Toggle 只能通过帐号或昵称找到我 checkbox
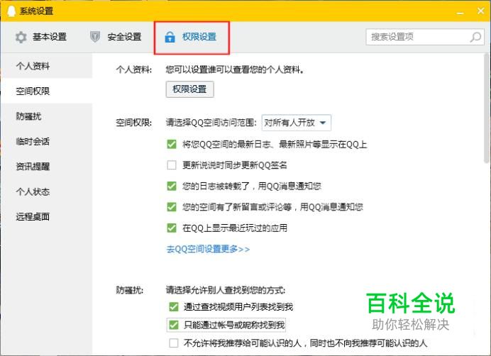491x356 pixels. (x=173, y=325)
